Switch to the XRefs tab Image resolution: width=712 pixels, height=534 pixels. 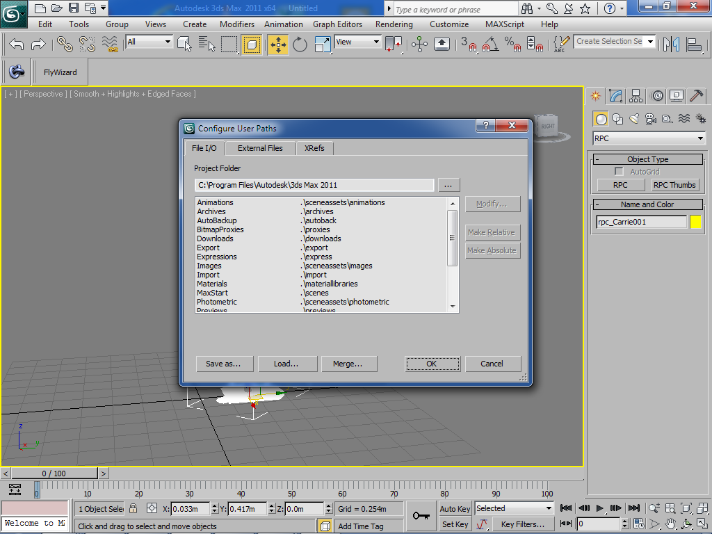tap(314, 148)
